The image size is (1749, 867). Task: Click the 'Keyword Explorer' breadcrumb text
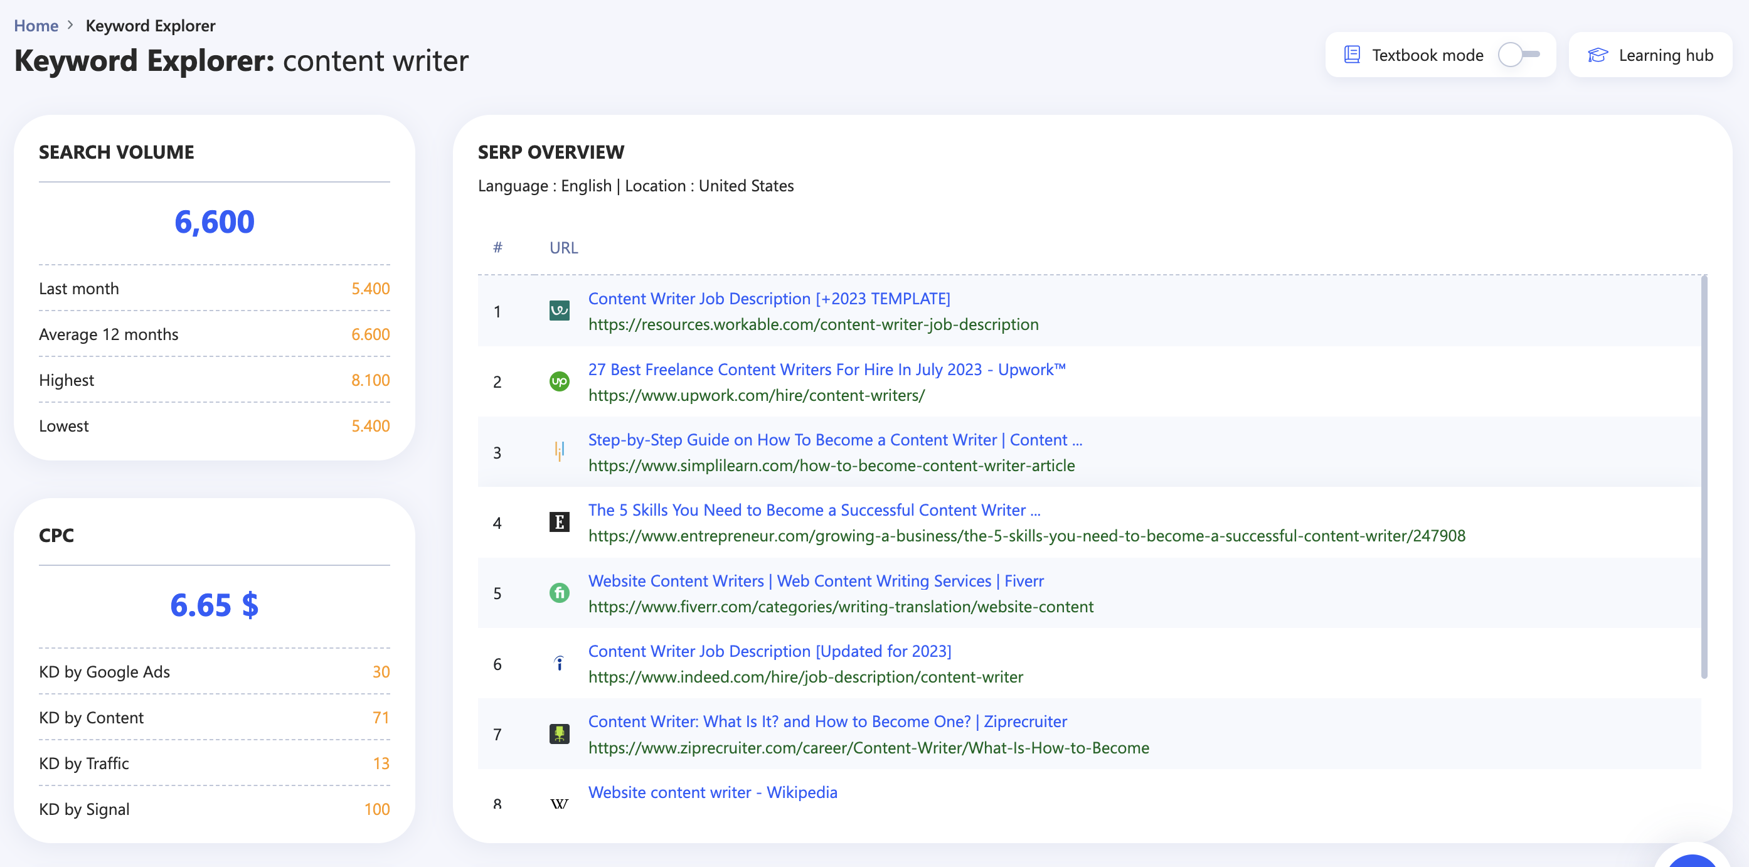click(x=150, y=26)
